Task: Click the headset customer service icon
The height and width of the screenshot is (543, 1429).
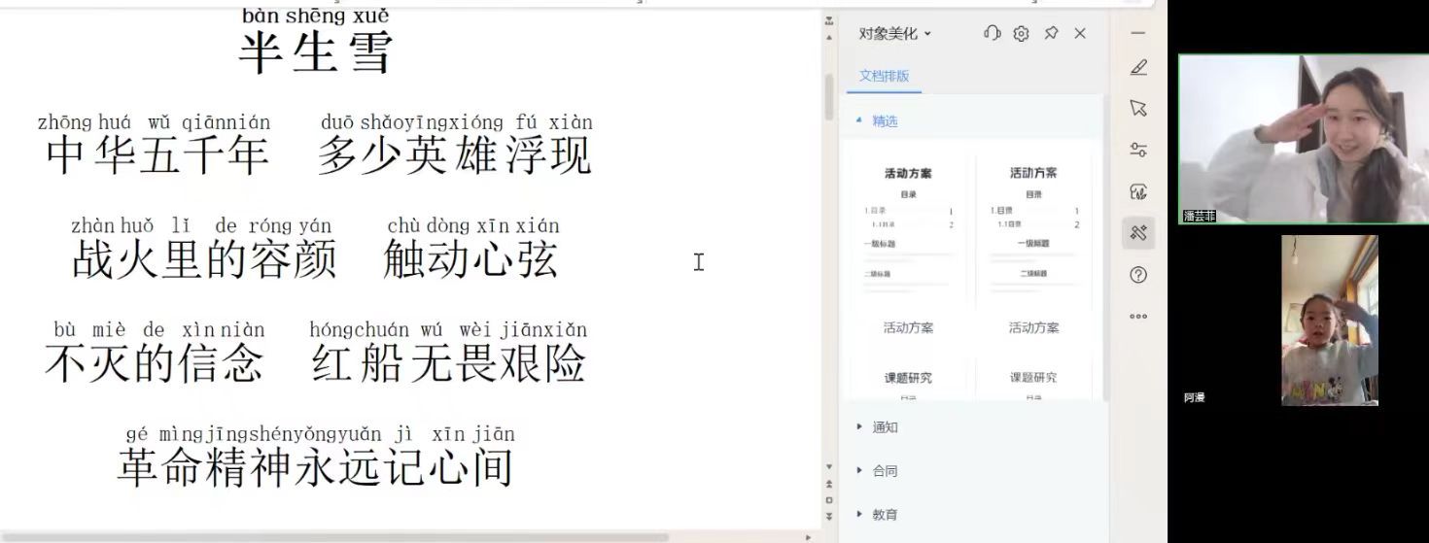Action: pyautogui.click(x=992, y=33)
